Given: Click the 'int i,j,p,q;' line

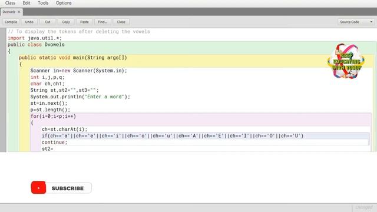Looking at the screenshot, I should coord(47,77).
